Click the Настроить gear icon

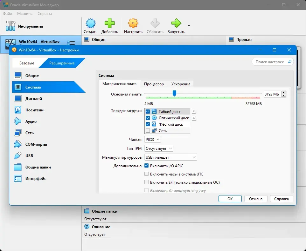point(133,23)
